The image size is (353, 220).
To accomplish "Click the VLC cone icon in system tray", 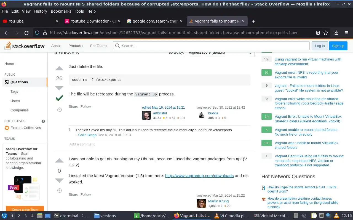I will [x=336, y=216].
